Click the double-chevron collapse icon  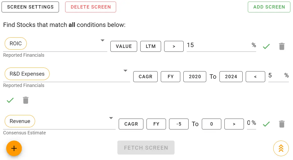coord(281,148)
